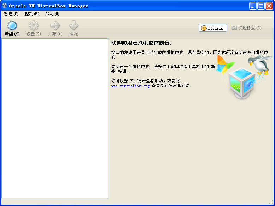The width and height of the screenshot is (275, 206).
Task: Close the VirtualBox Manager window
Action: 269,6
